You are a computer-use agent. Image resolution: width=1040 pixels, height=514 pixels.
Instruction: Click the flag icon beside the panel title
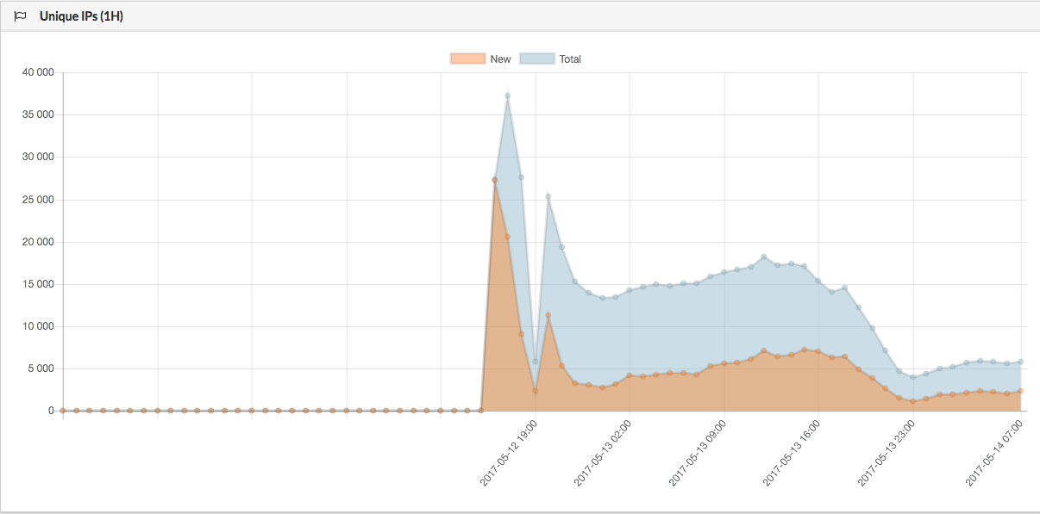[x=21, y=16]
